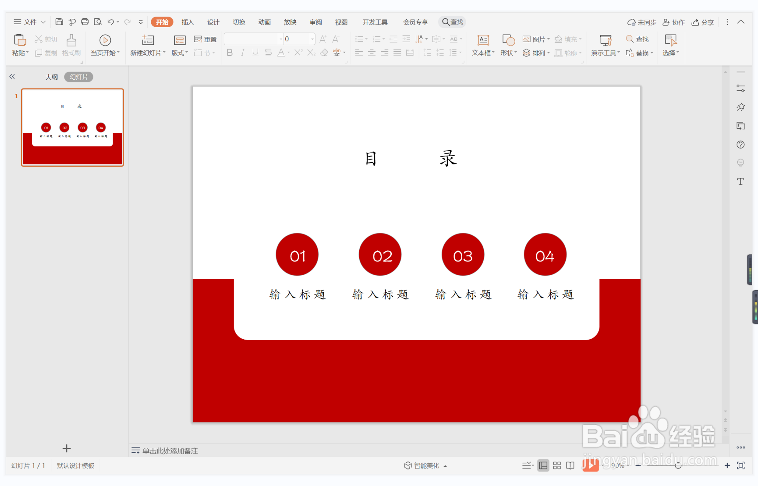Click the save file icon
The image size is (758, 486).
[59, 22]
